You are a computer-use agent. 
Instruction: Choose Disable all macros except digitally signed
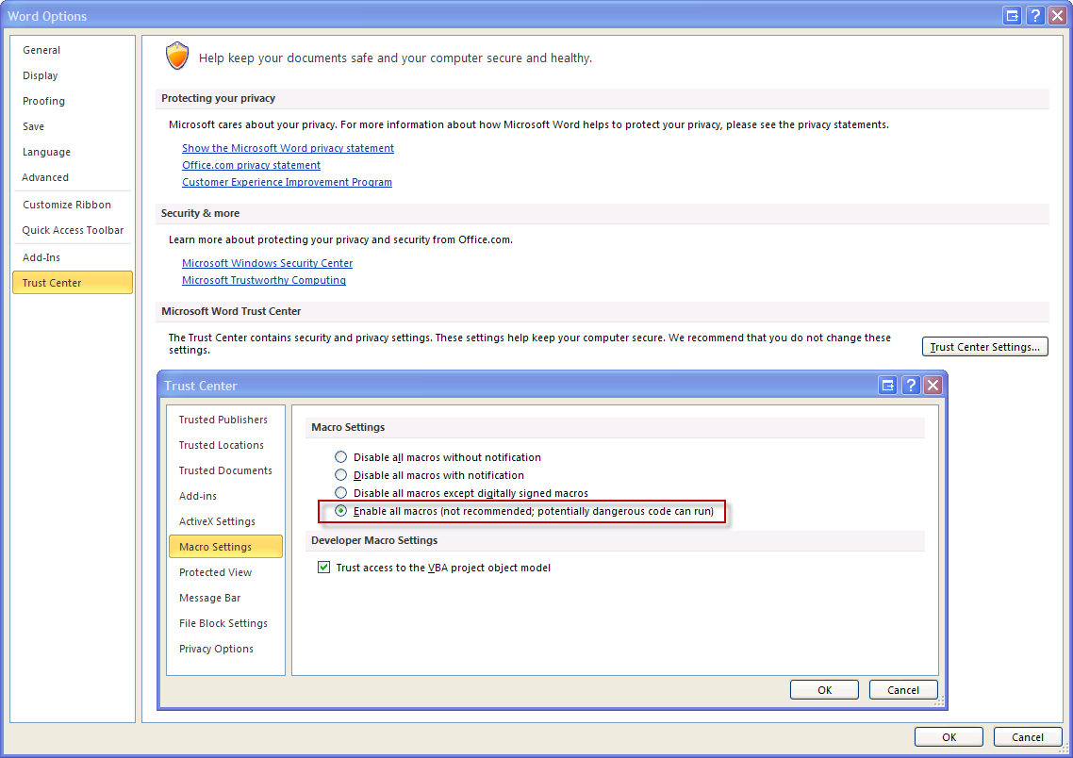click(340, 493)
